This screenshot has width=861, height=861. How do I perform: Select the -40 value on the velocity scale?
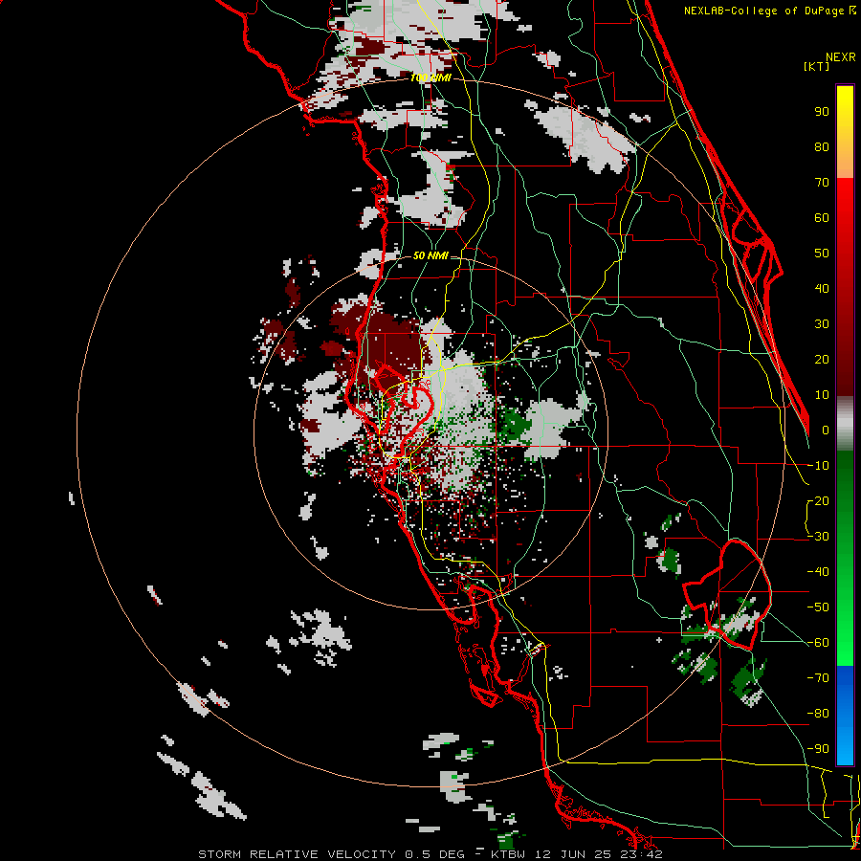point(818,572)
